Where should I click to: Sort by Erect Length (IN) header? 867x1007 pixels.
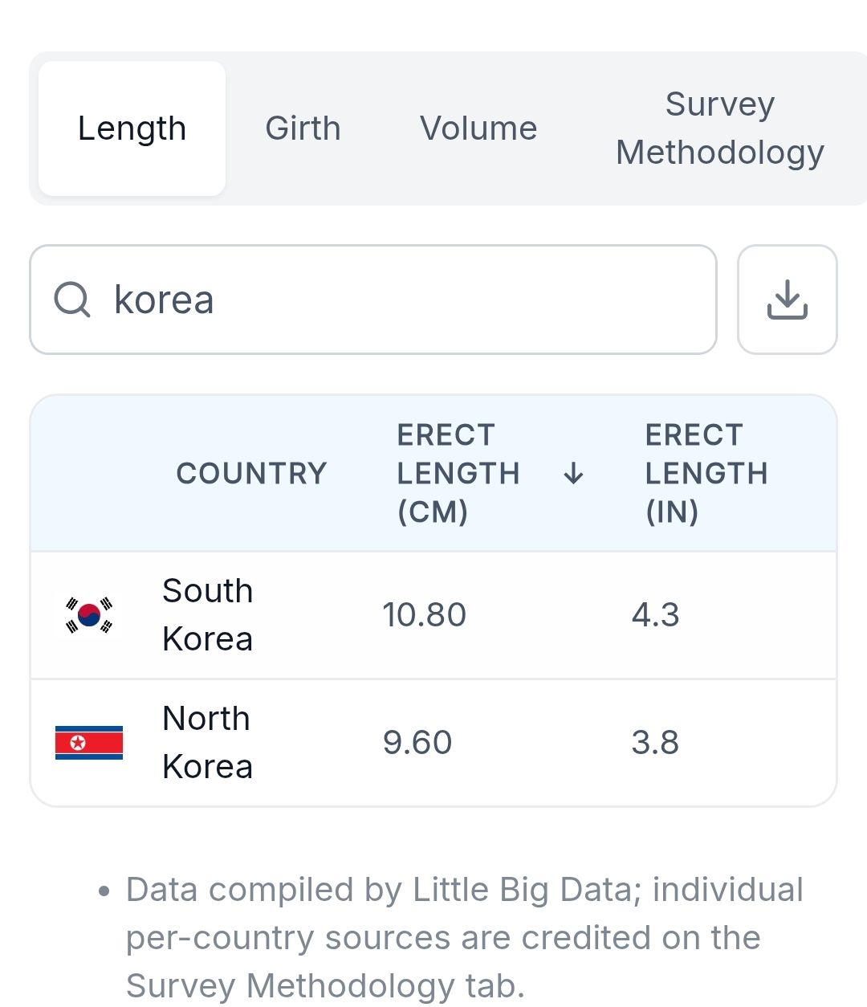pos(706,474)
